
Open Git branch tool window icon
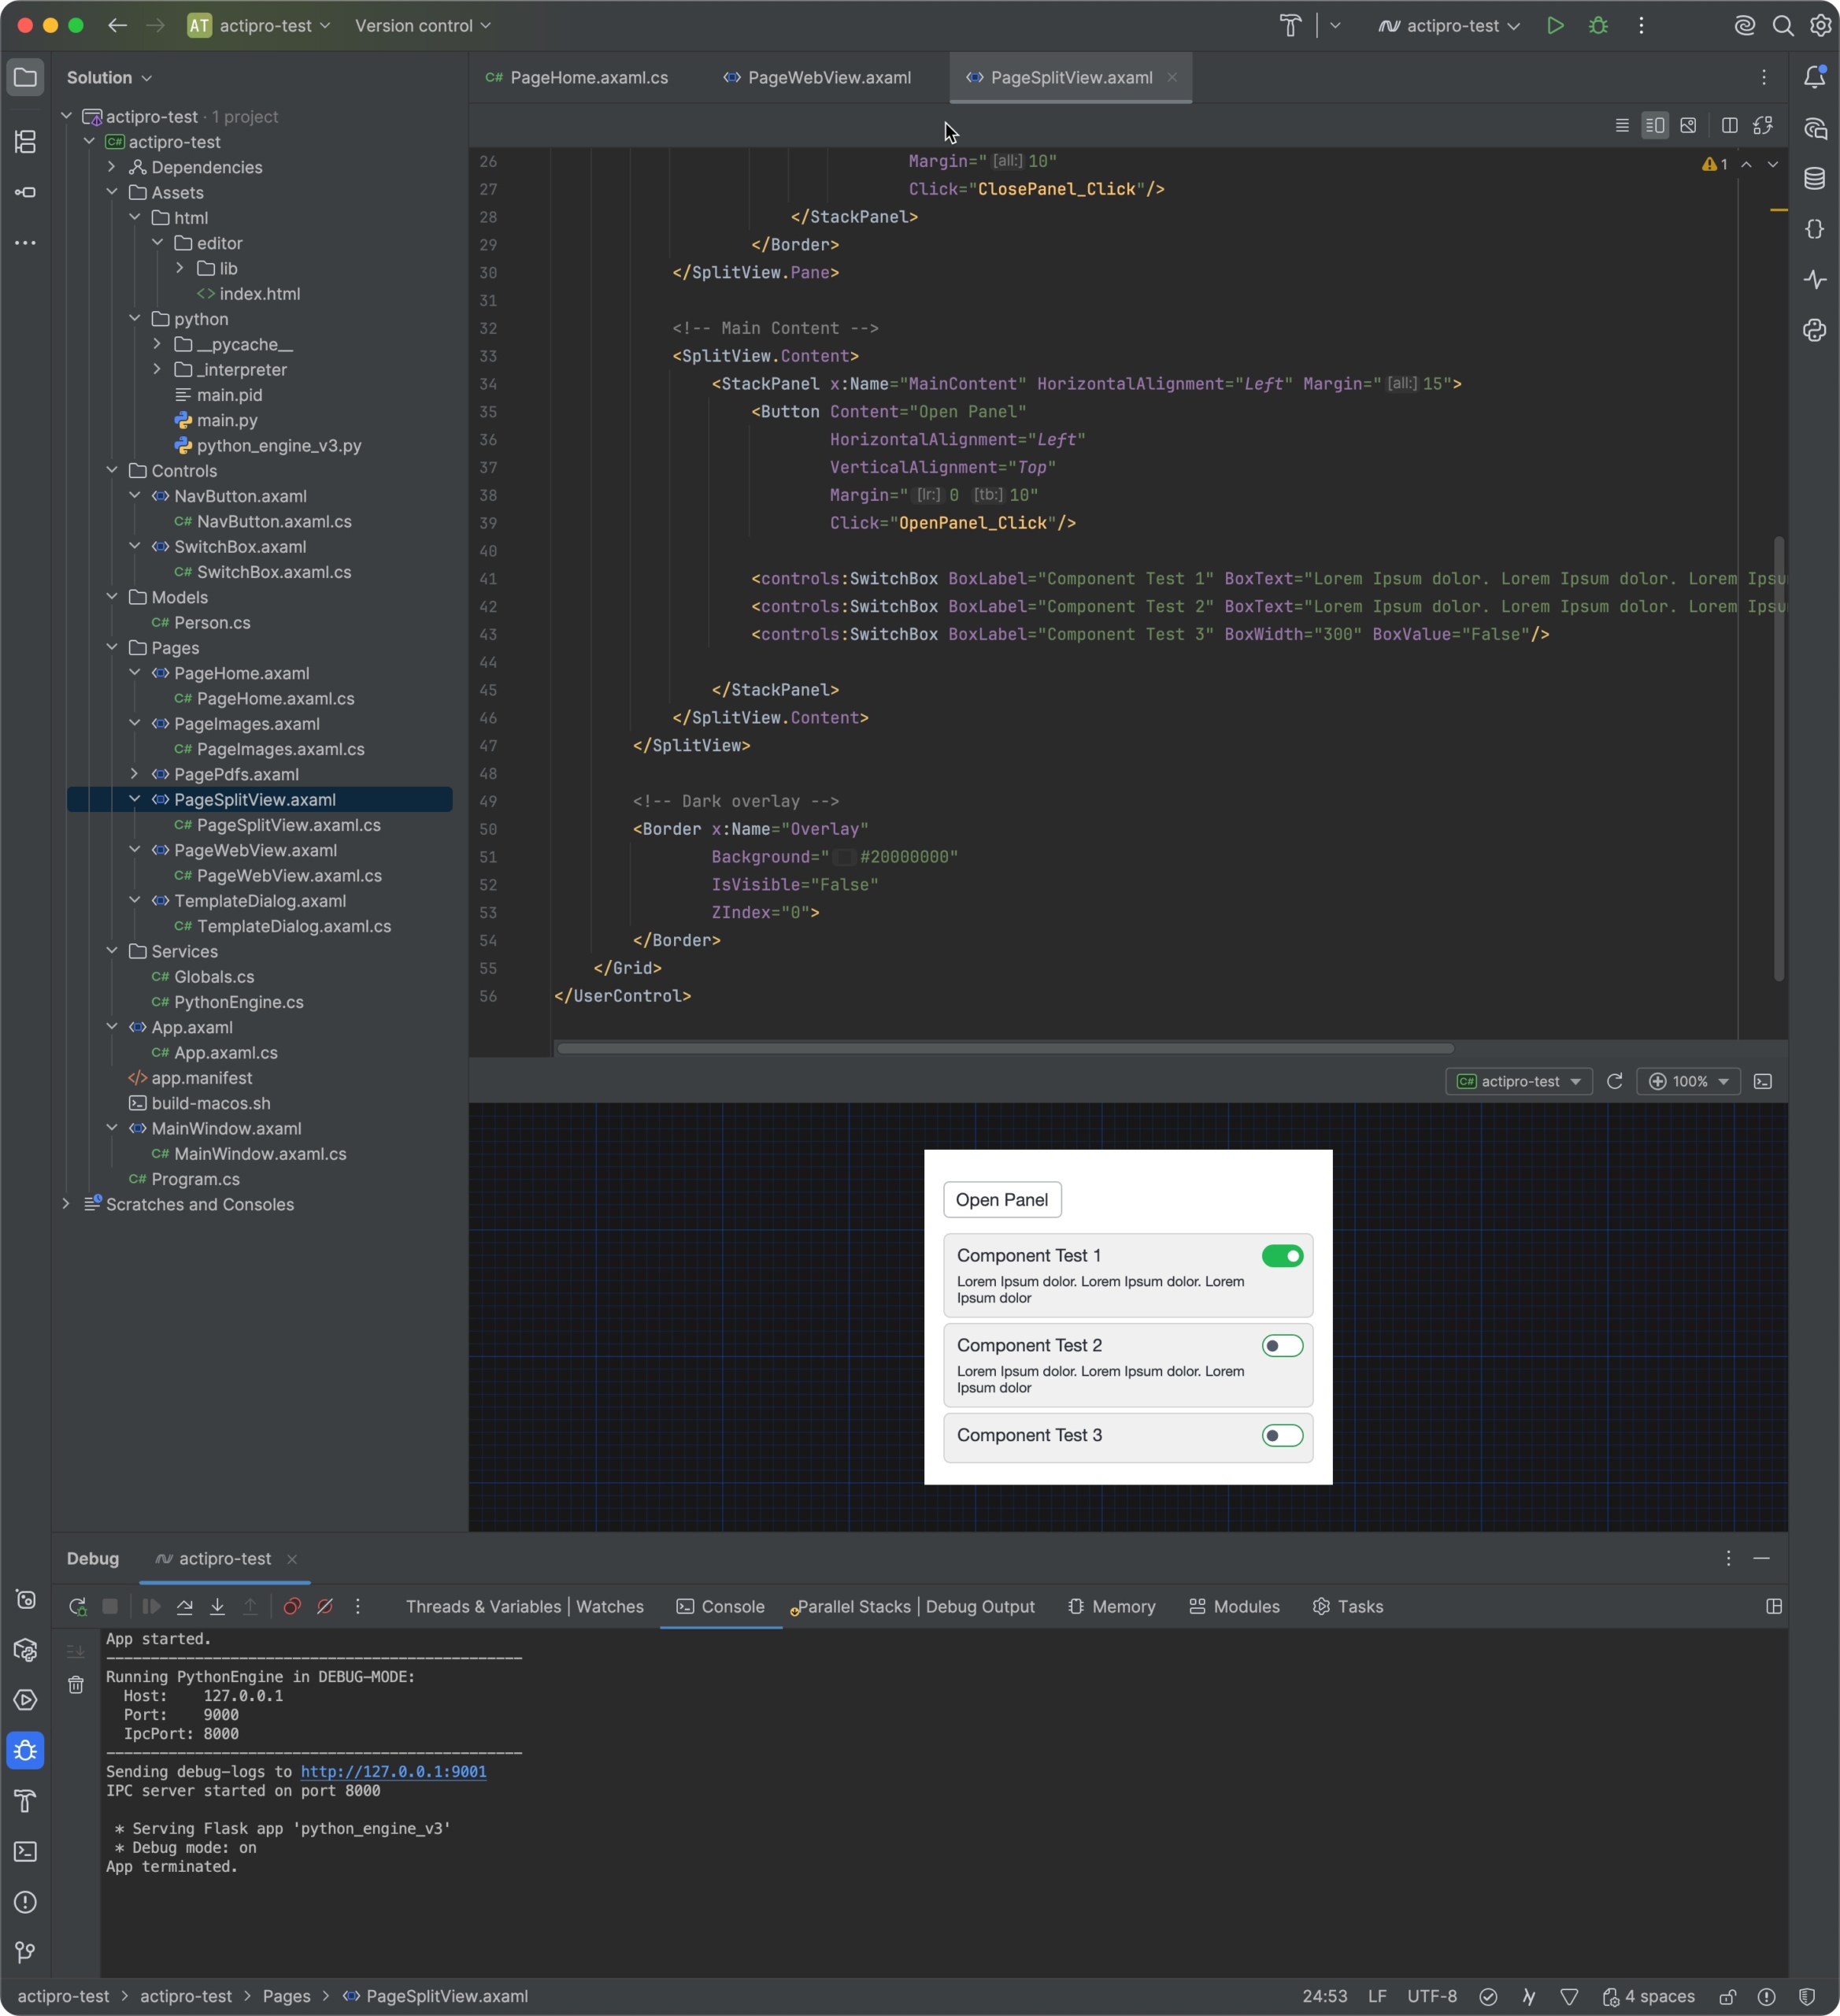pyautogui.click(x=26, y=1952)
